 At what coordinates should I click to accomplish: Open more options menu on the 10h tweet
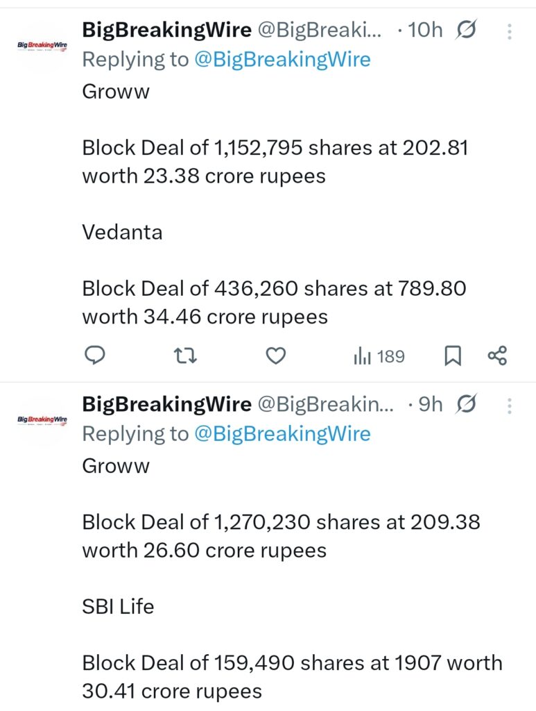[509, 30]
